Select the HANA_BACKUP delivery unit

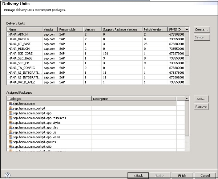point(96,39)
